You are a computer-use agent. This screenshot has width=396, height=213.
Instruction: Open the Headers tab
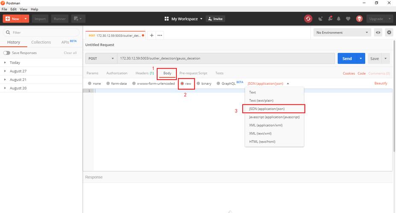coord(144,73)
